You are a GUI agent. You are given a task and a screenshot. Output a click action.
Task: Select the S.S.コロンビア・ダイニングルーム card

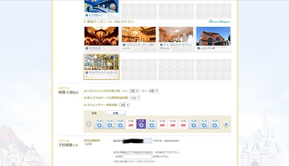(176, 39)
